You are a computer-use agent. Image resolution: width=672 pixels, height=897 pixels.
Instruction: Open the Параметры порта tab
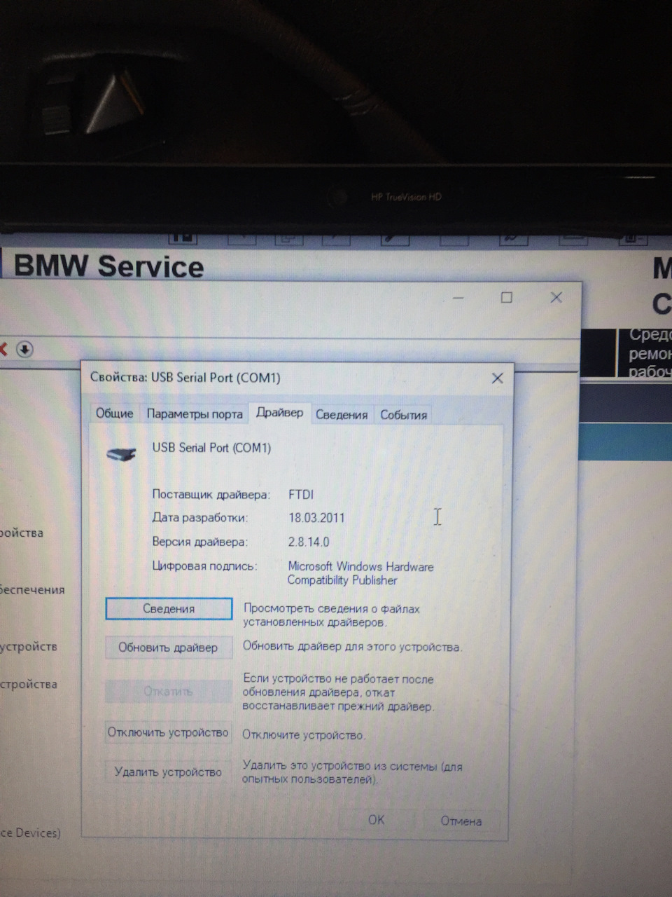195,414
